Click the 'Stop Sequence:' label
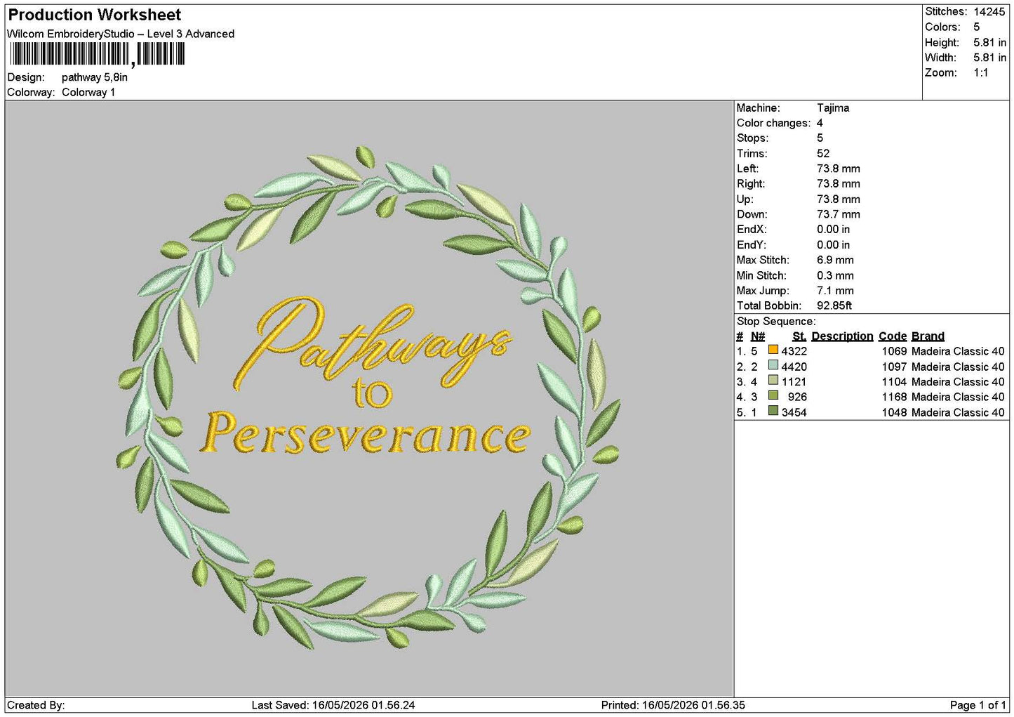Image resolution: width=1014 pixels, height=717 pixels. coord(776,322)
